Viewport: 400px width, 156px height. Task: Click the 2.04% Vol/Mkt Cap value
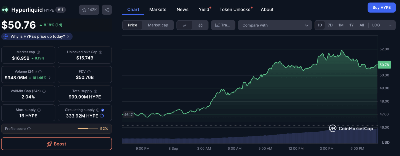click(28, 97)
